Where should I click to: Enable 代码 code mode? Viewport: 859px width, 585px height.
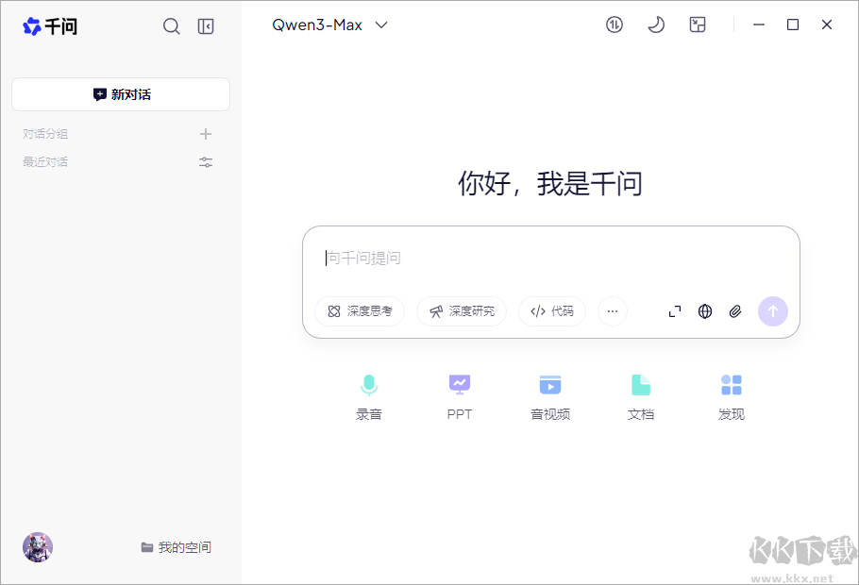tap(552, 311)
